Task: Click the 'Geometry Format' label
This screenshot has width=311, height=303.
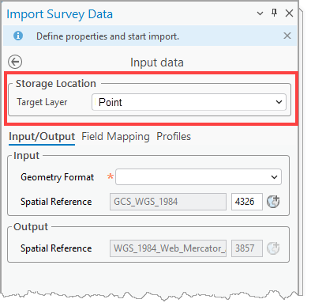Action: click(x=57, y=177)
